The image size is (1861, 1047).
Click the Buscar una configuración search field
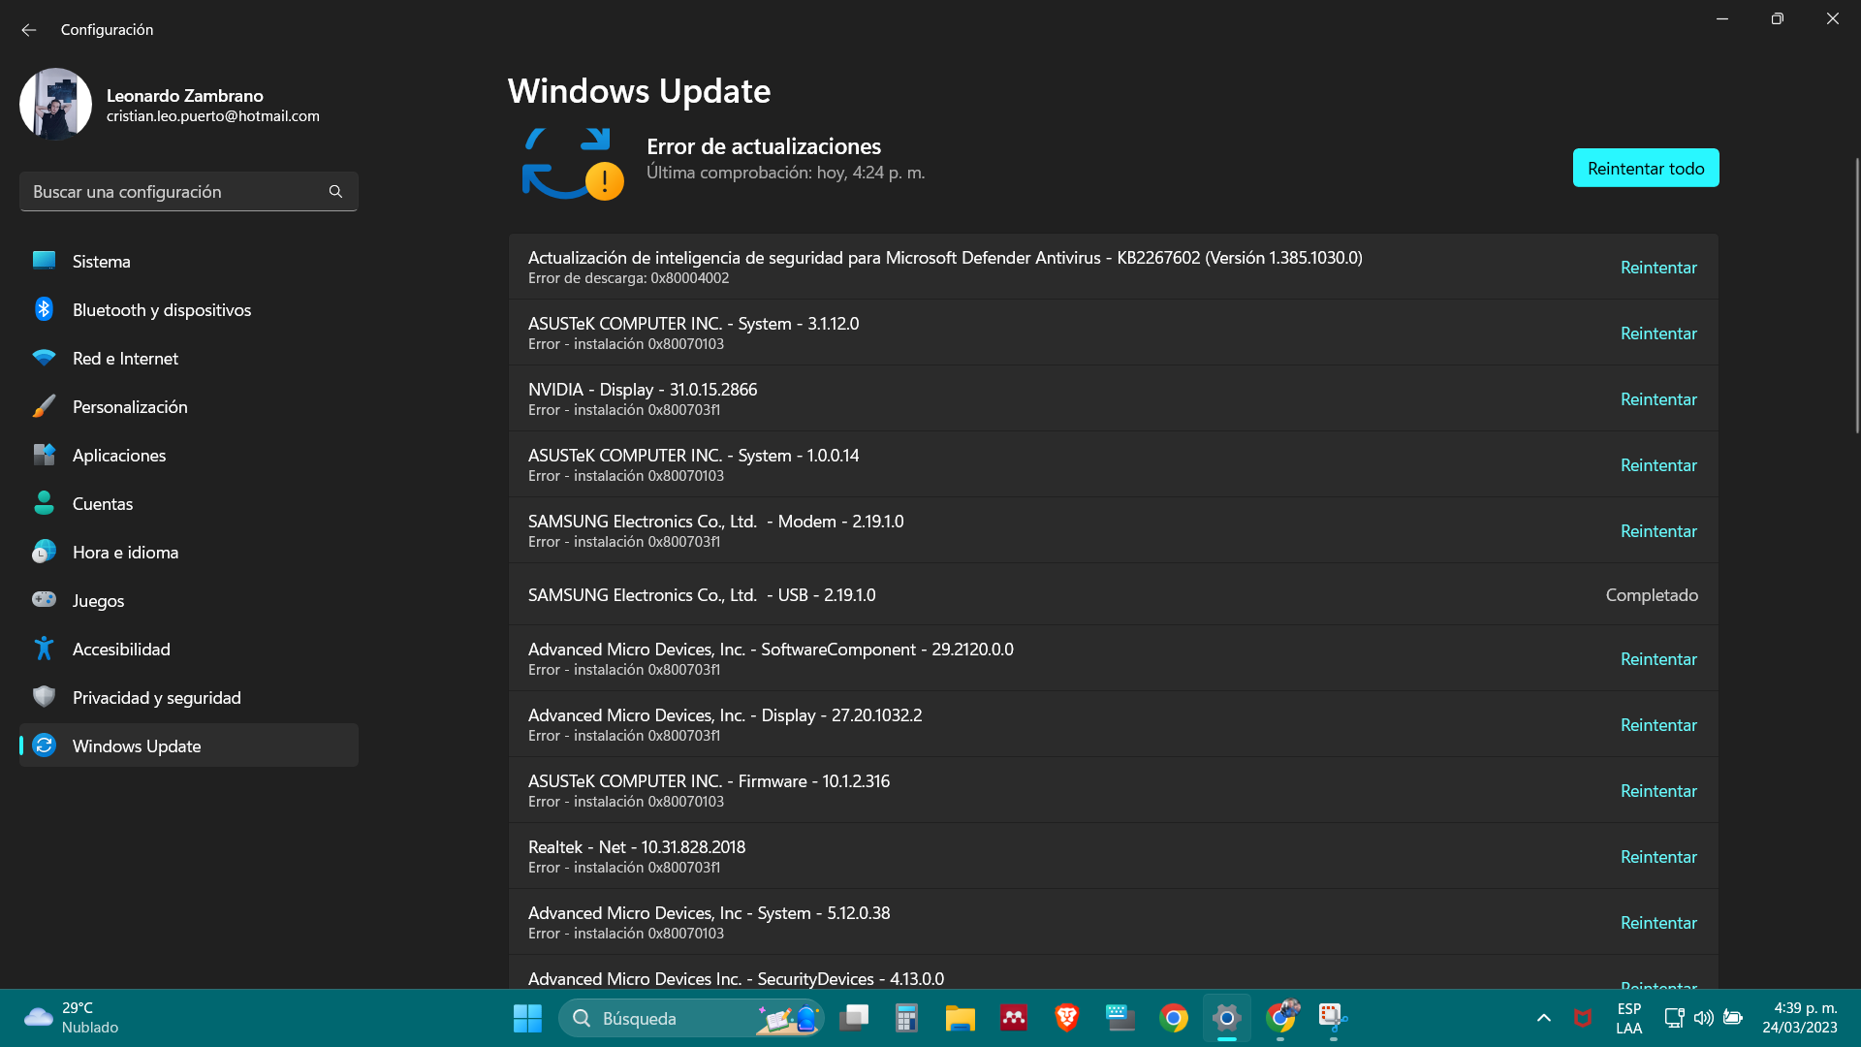189,192
